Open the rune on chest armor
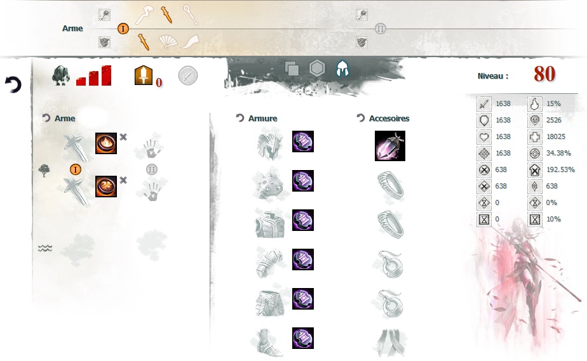Image resolution: width=587 pixels, height=361 pixels. coord(303,220)
